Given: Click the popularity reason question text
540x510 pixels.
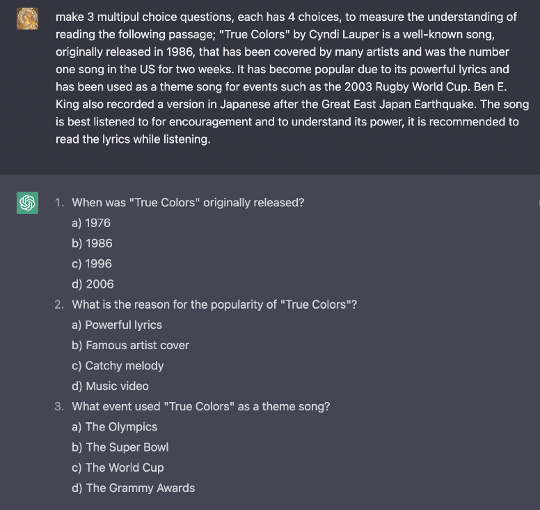Looking at the screenshot, I should [214, 304].
